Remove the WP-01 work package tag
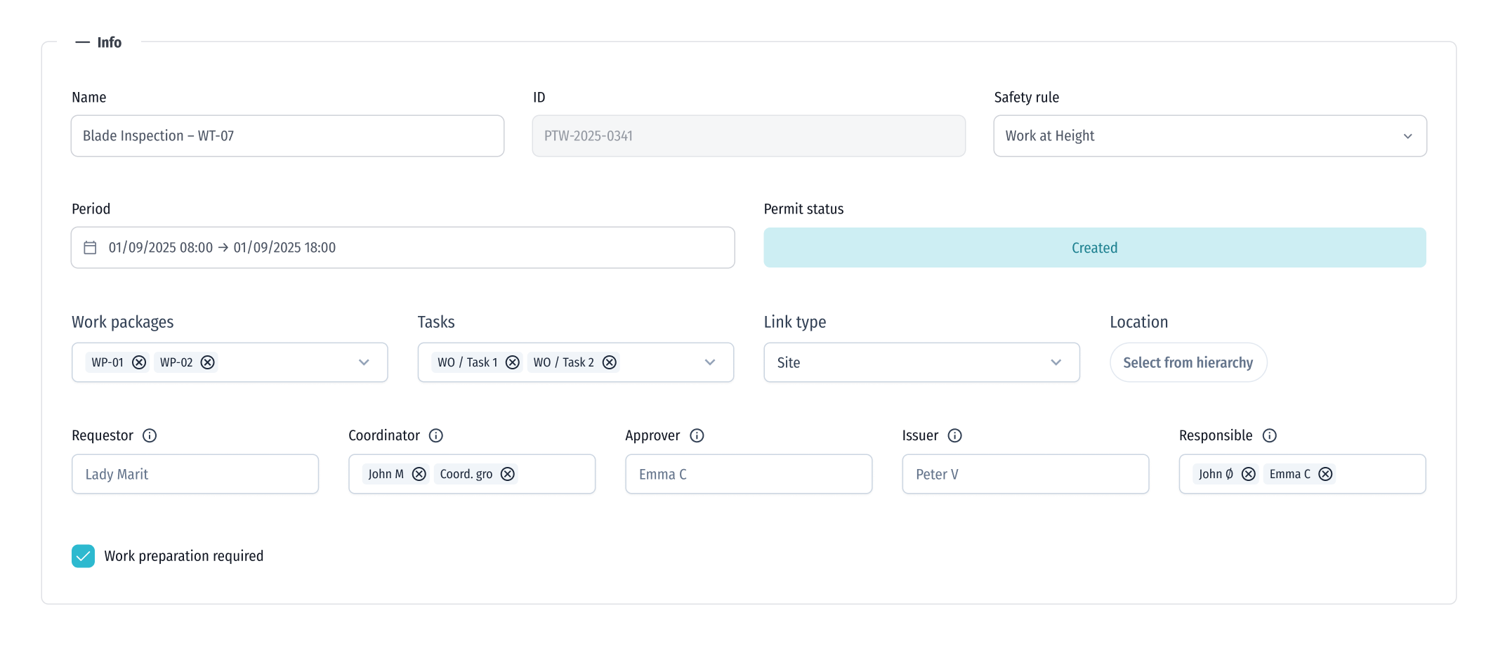 pyautogui.click(x=139, y=362)
